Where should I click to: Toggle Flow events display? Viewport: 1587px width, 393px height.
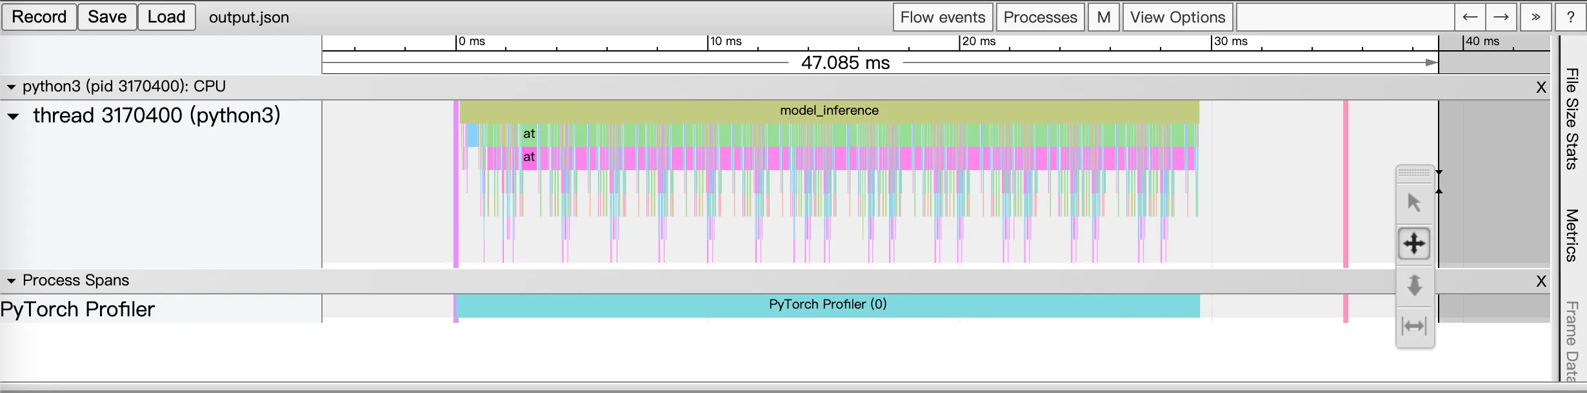click(x=943, y=17)
